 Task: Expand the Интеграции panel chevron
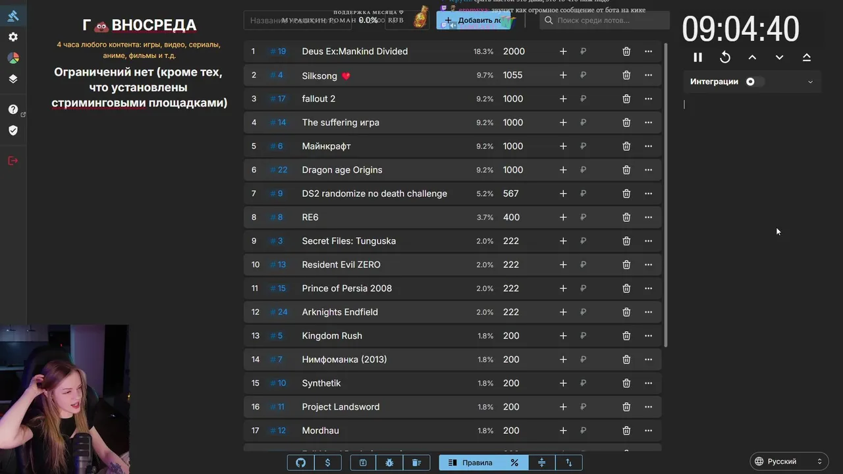tap(810, 82)
